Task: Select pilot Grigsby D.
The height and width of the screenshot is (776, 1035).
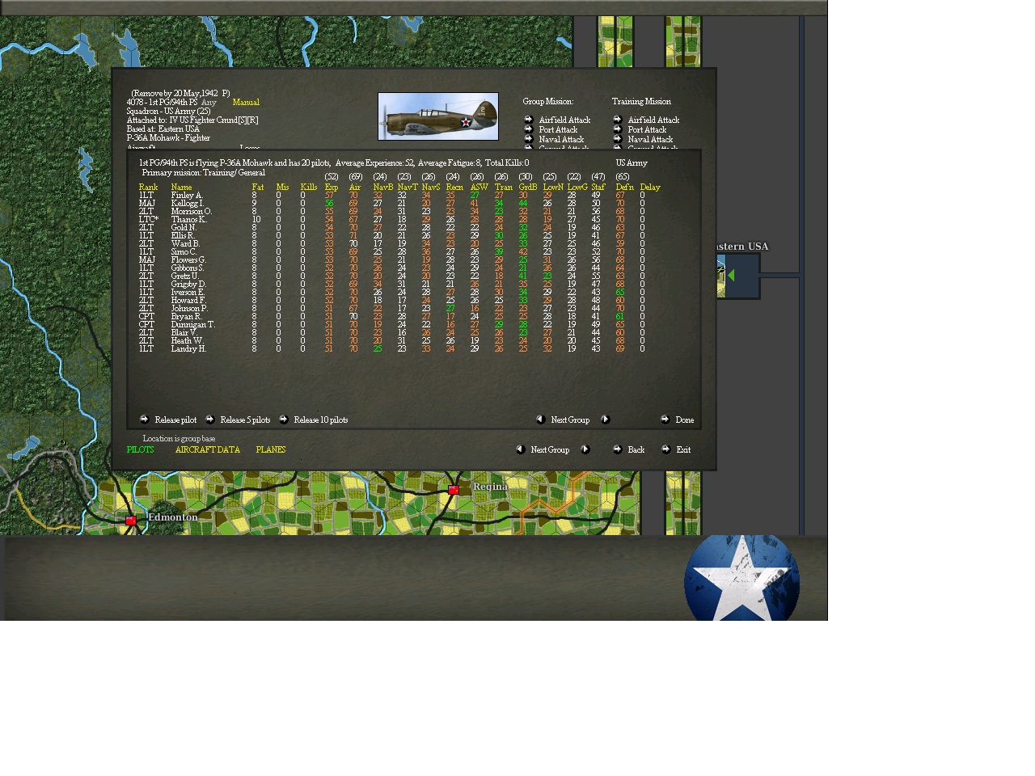Action: (x=188, y=285)
